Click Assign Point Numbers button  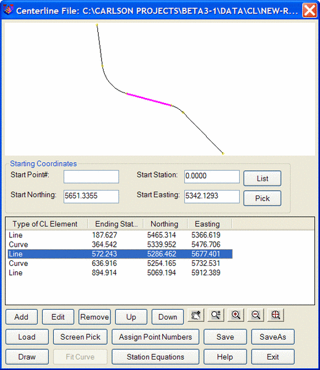tap(155, 337)
